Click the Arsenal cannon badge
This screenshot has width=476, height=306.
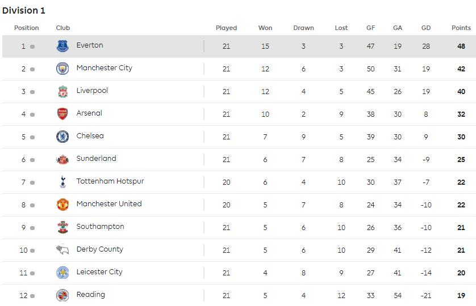(62, 114)
